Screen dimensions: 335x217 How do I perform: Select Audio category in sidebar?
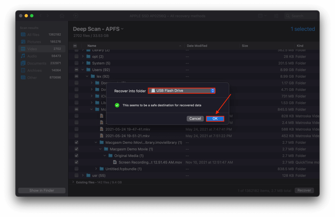click(x=42, y=56)
